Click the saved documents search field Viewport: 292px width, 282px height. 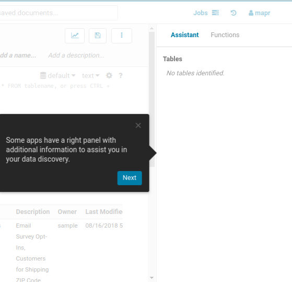coord(59,13)
